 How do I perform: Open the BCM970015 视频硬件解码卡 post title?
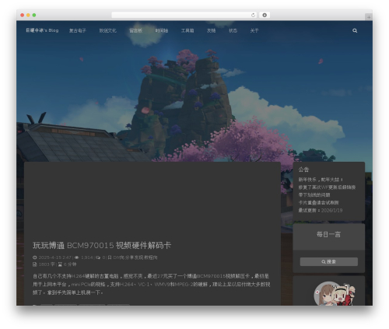pos(102,245)
